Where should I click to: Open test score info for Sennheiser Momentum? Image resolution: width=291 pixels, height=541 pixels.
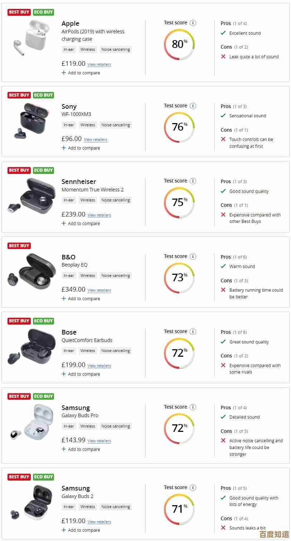(193, 181)
